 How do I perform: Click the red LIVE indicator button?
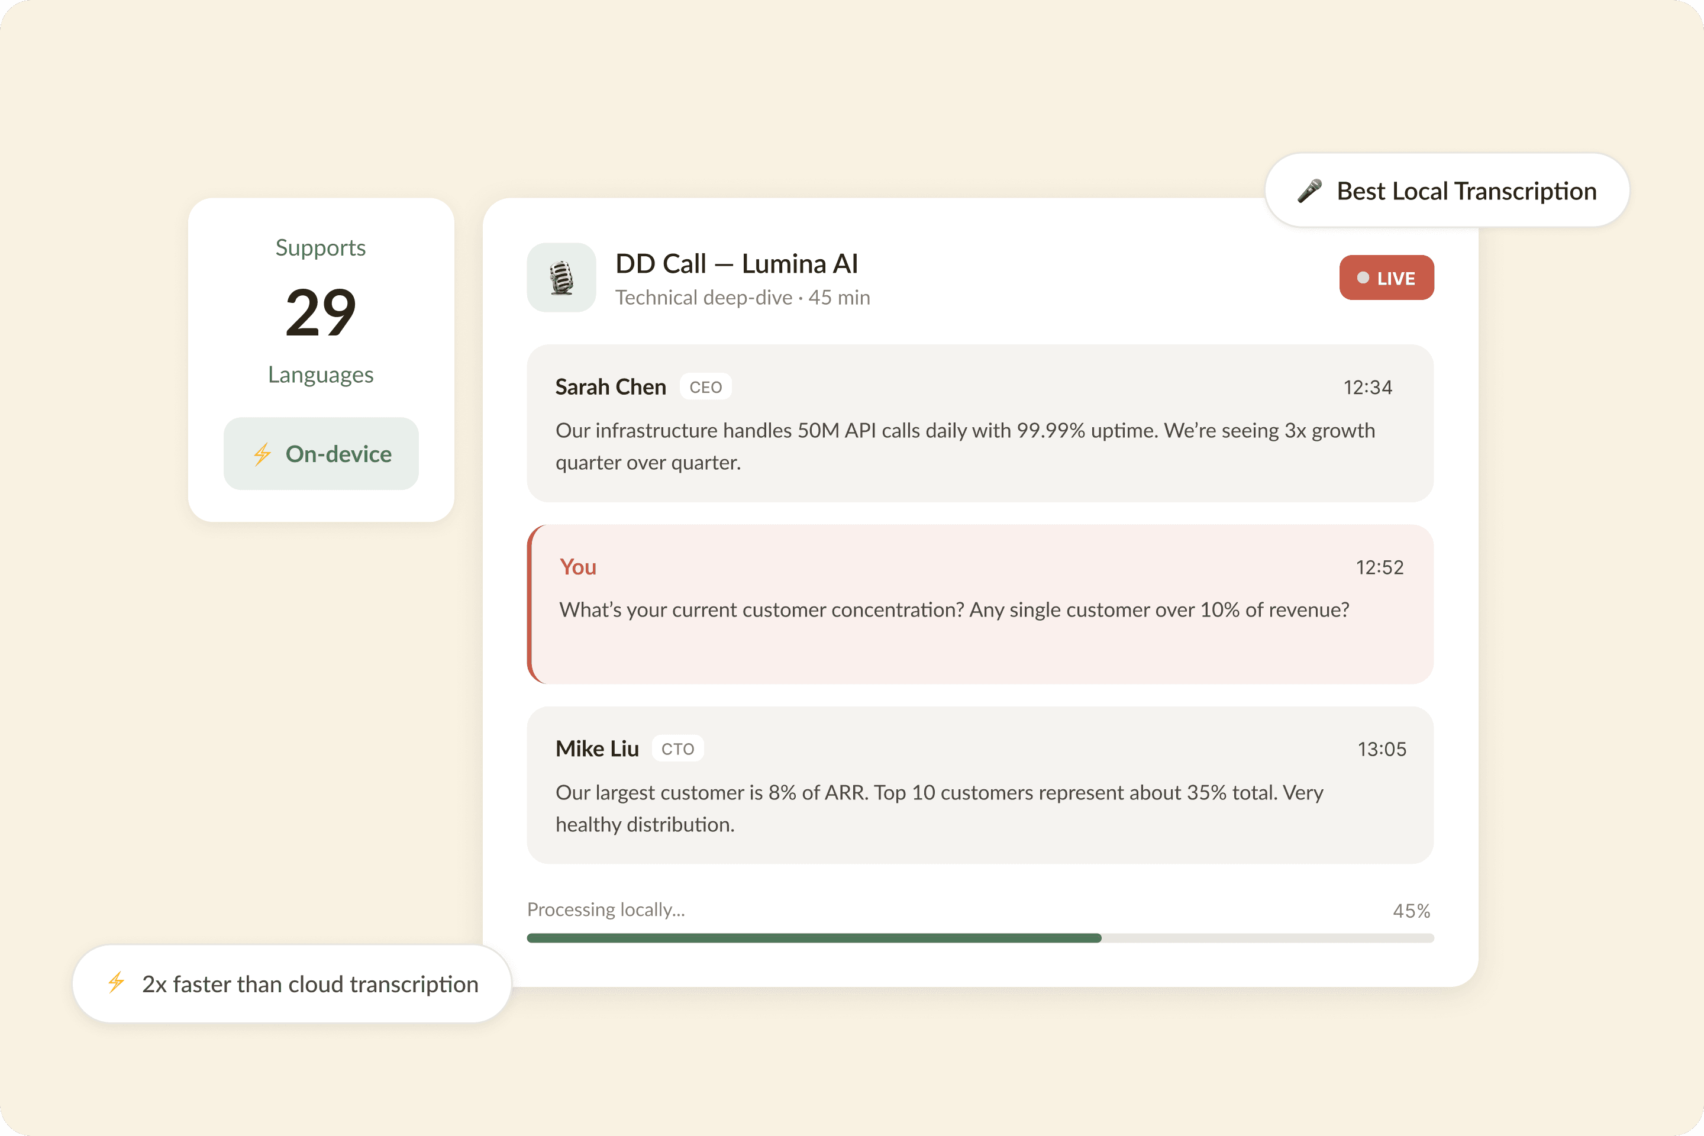tap(1386, 277)
